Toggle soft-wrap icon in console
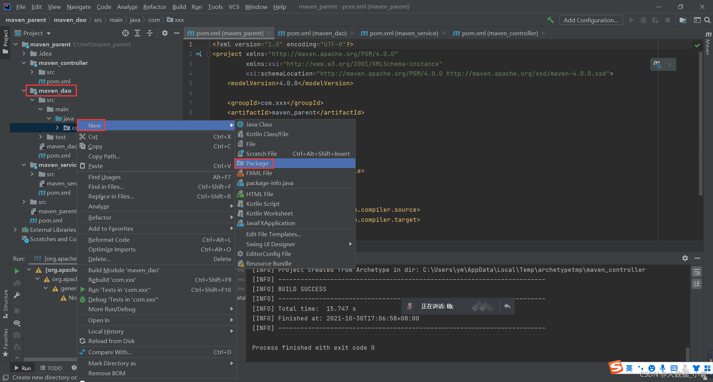Viewport: 713px width, 382px height. coord(697,272)
